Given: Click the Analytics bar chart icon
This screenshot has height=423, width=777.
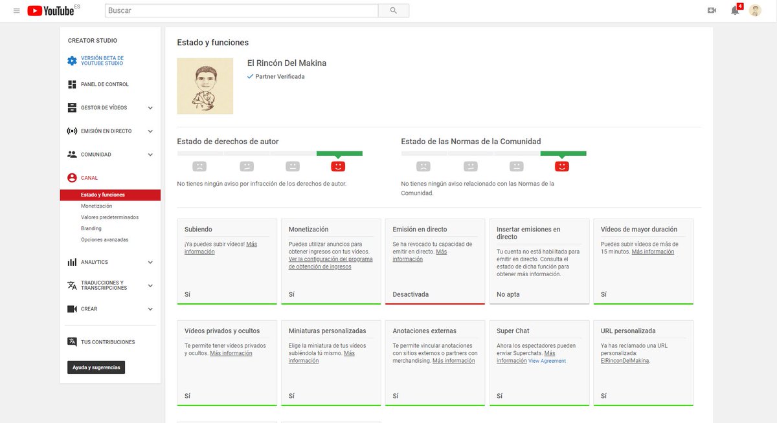Looking at the screenshot, I should tap(72, 262).
